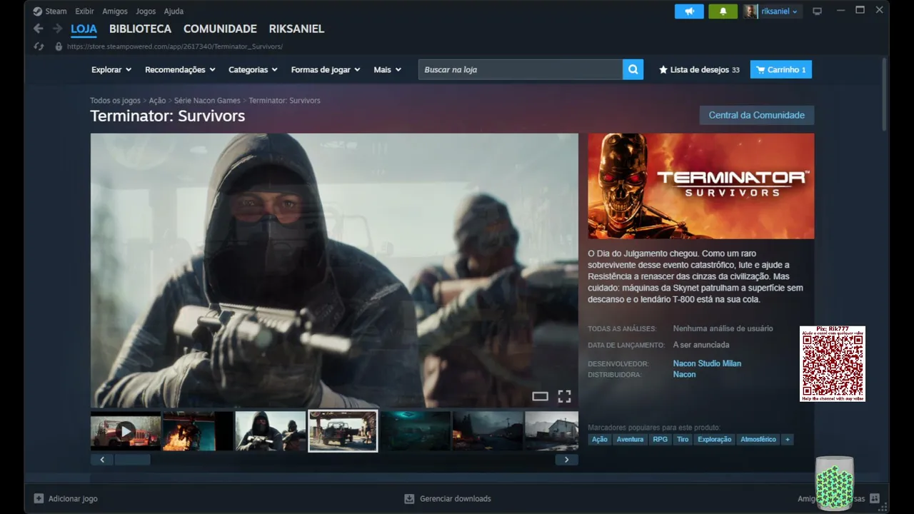Click the thumbnail strip scrollbar handle
This screenshot has width=914, height=514.
click(132, 460)
